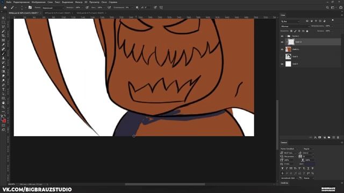Toggle airbrush build-up mode
Screen dimensions: 344x193
[x=109, y=8]
